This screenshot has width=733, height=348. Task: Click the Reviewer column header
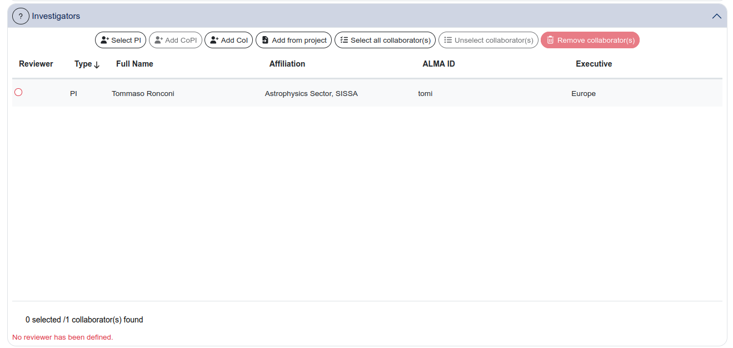pyautogui.click(x=36, y=64)
